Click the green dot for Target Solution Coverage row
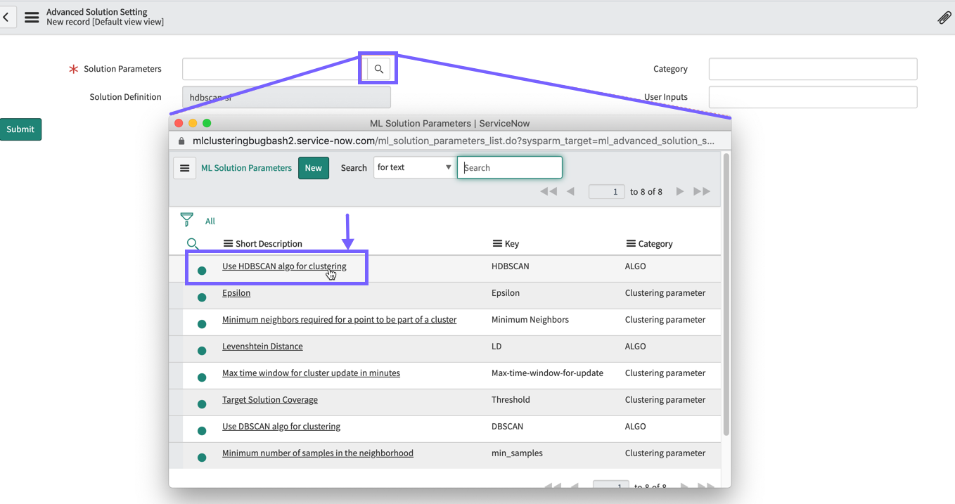955x504 pixels. point(202,404)
